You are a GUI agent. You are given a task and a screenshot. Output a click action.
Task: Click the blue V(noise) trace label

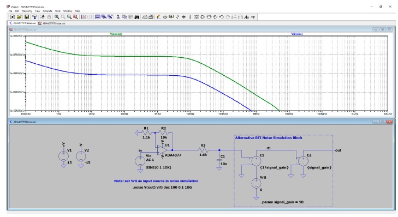pyautogui.click(x=297, y=34)
